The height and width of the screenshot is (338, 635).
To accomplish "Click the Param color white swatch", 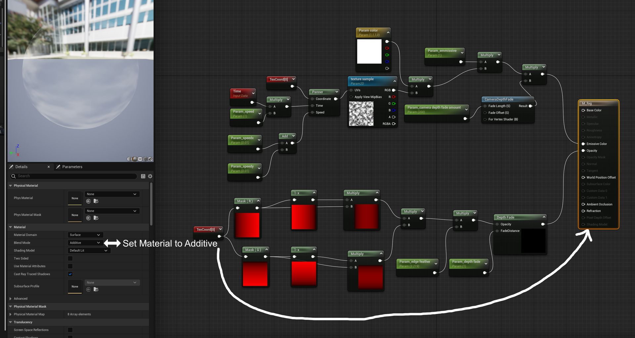I will (369, 51).
